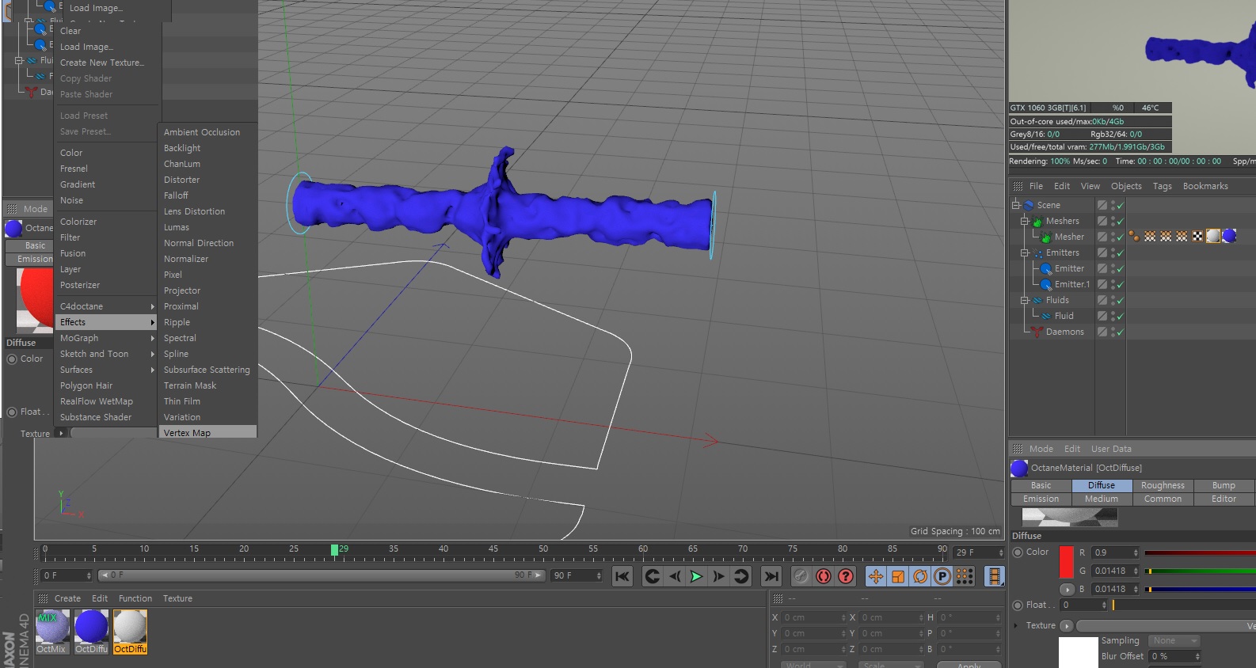This screenshot has width=1256, height=668.
Task: Switch to the Roughness tab
Action: coord(1163,485)
